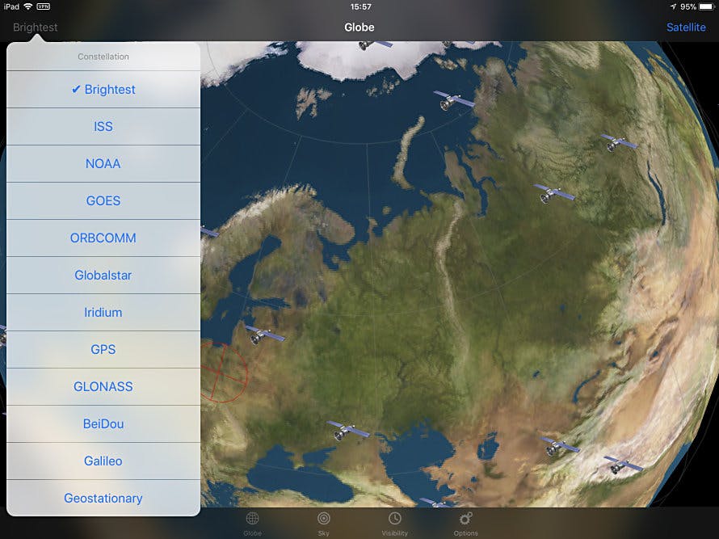Tap the VPN status icon
The height and width of the screenshot is (539, 719).
pos(44,6)
